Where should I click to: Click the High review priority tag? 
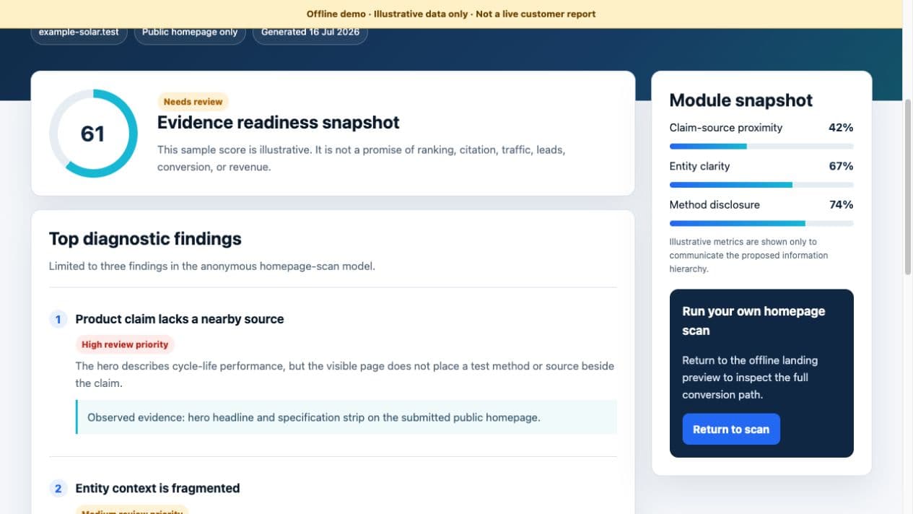click(x=125, y=344)
